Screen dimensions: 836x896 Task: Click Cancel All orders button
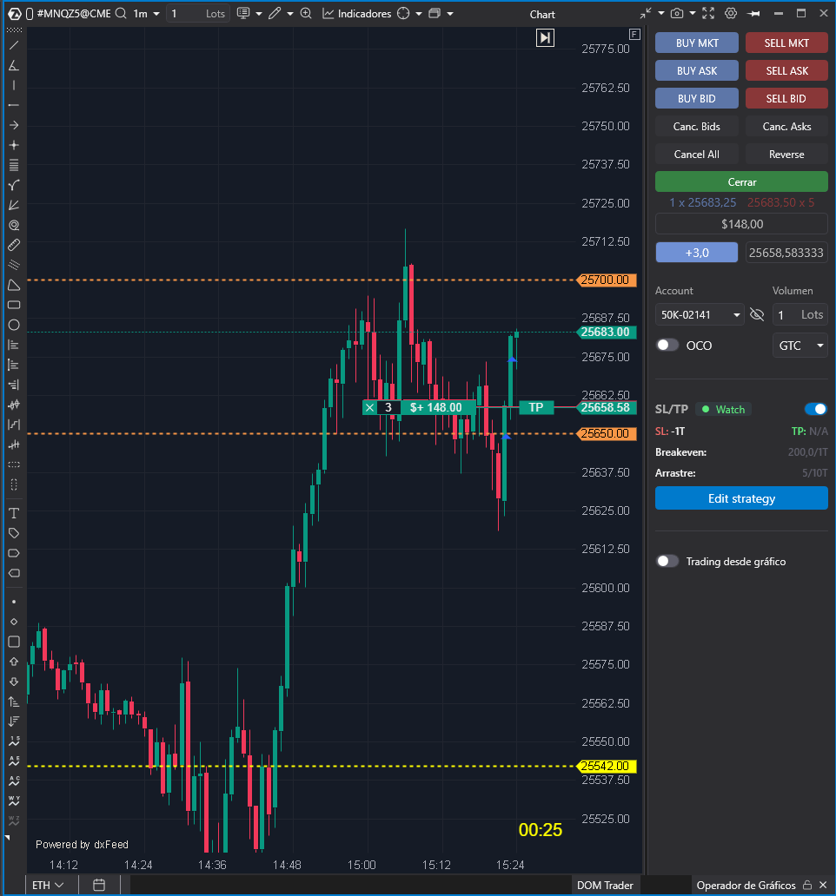click(x=696, y=155)
